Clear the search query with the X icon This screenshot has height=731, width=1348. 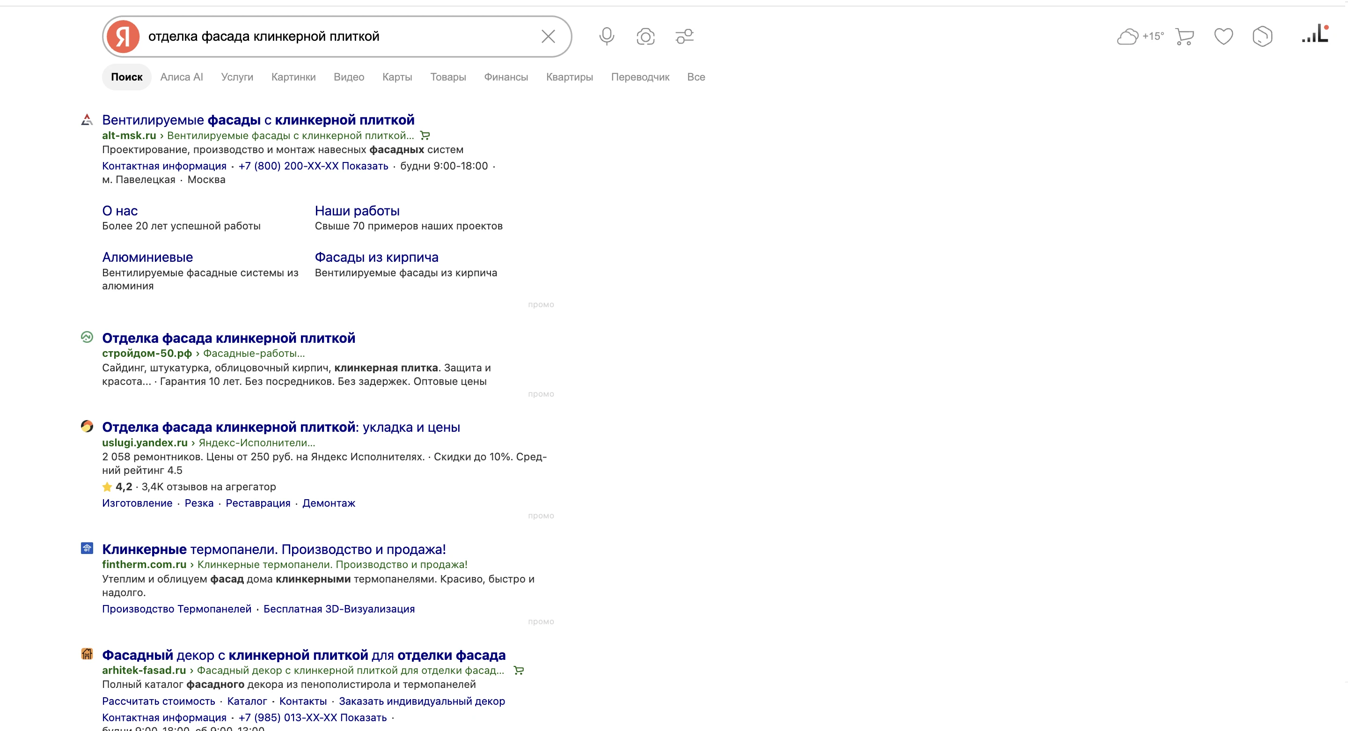(x=548, y=36)
